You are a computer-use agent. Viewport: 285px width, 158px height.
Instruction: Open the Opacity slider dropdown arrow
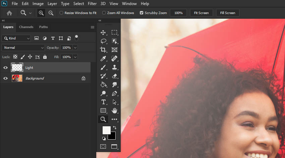pos(75,47)
